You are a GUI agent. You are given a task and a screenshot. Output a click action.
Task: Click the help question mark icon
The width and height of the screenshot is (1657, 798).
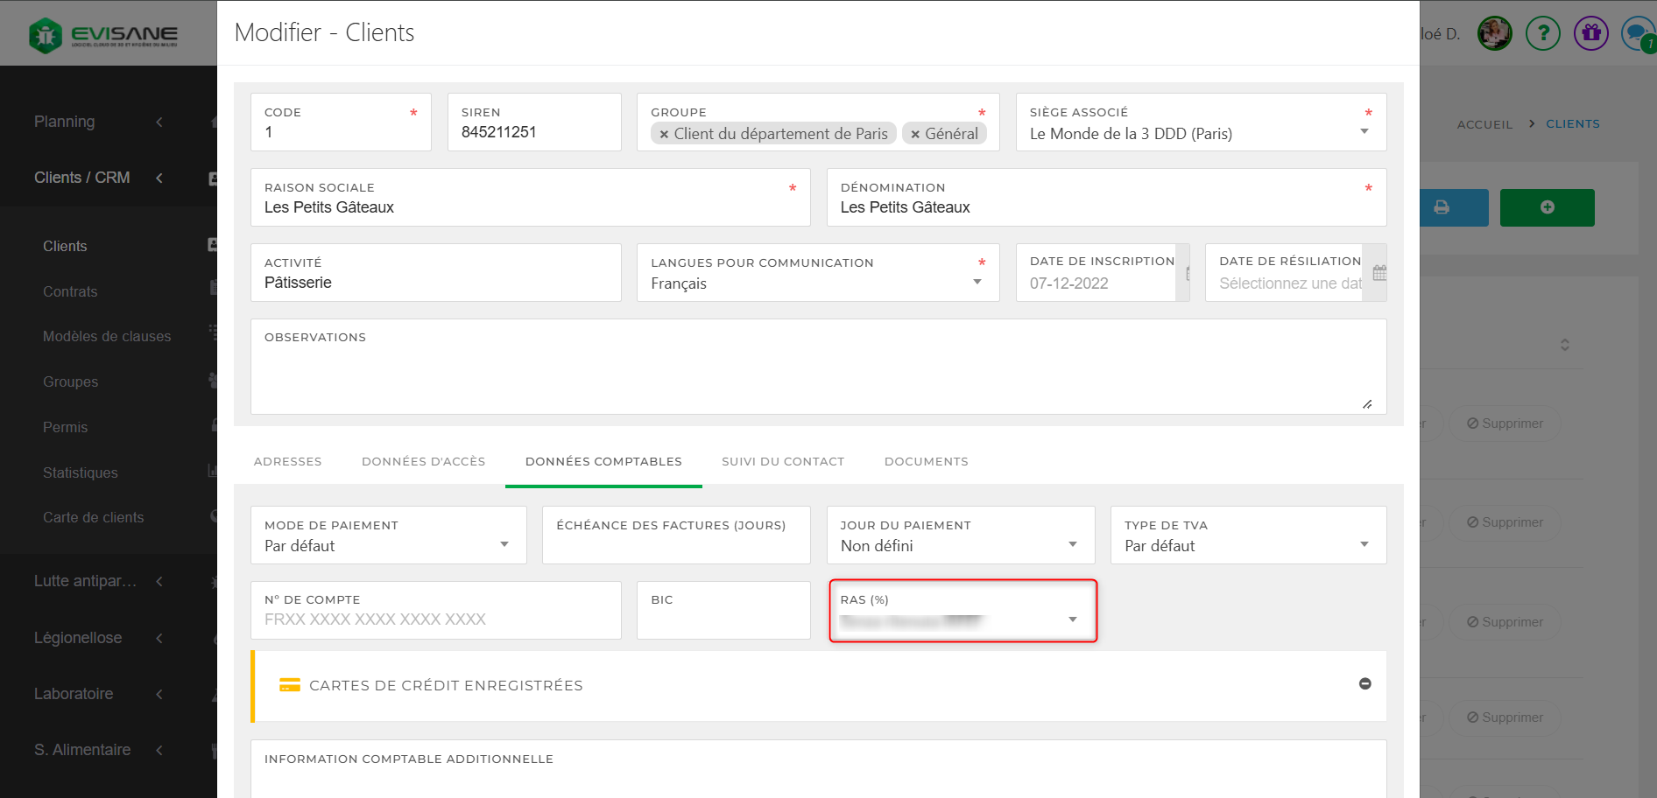pyautogui.click(x=1542, y=34)
